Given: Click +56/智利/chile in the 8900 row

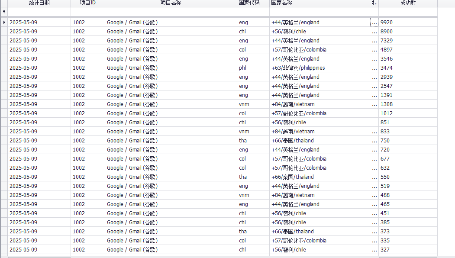Looking at the screenshot, I should [x=319, y=31].
